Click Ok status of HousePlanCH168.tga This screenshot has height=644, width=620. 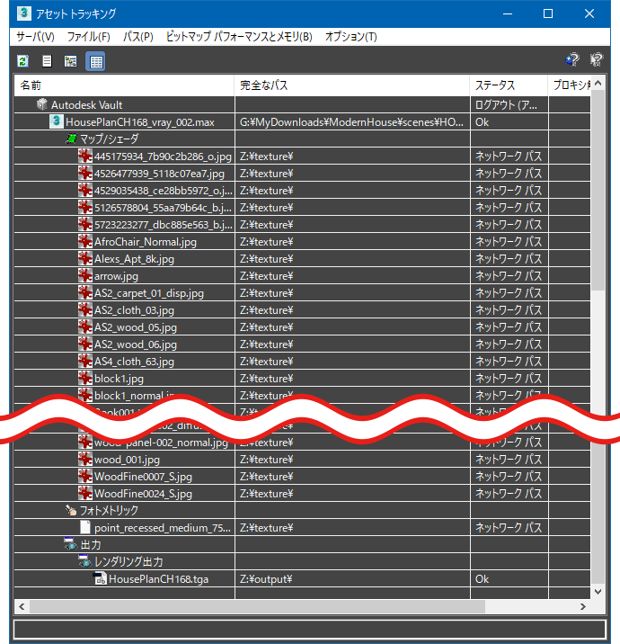(x=509, y=578)
